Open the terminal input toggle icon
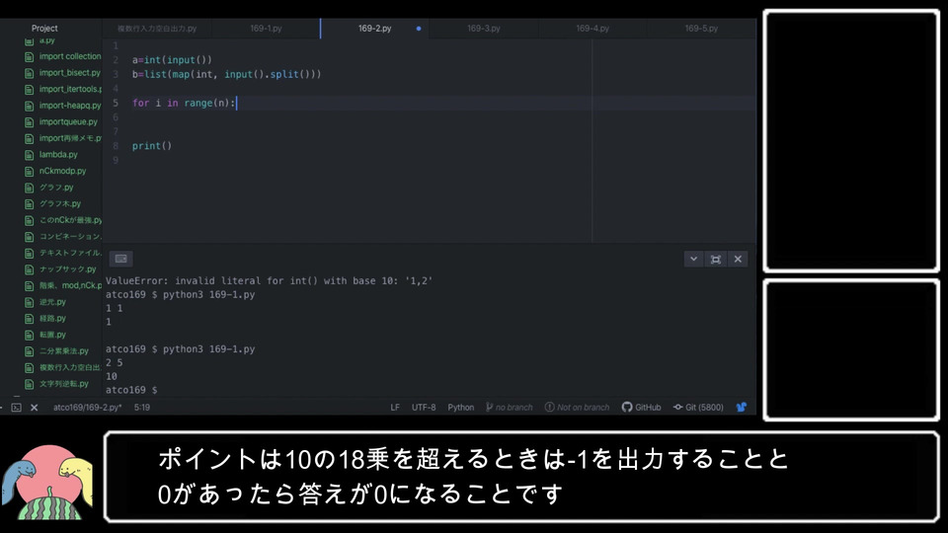This screenshot has width=948, height=533. (x=120, y=259)
